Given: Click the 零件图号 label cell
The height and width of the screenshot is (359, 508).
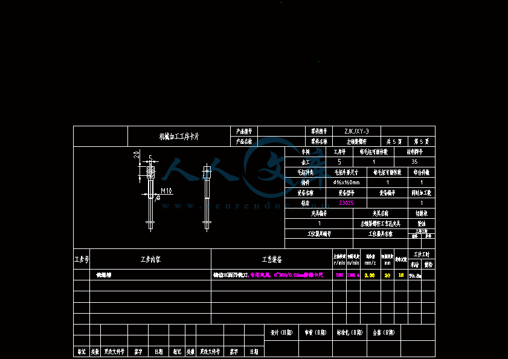Looking at the screenshot, I should pyautogui.click(x=319, y=131).
